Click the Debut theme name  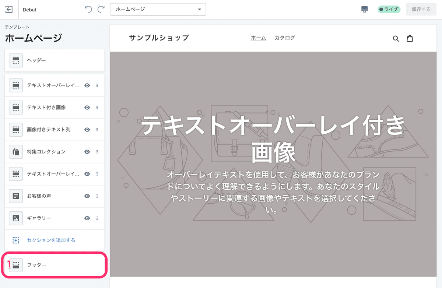[29, 10]
